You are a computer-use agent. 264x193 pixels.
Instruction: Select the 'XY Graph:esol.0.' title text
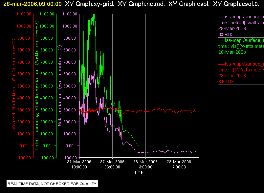click(x=236, y=4)
